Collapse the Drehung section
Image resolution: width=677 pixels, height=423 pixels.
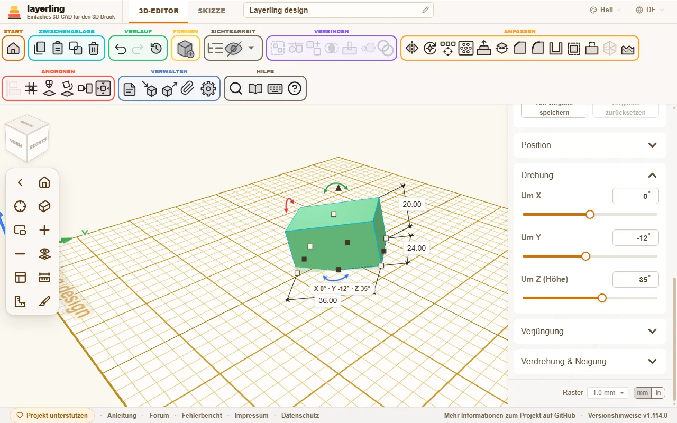(x=590, y=175)
